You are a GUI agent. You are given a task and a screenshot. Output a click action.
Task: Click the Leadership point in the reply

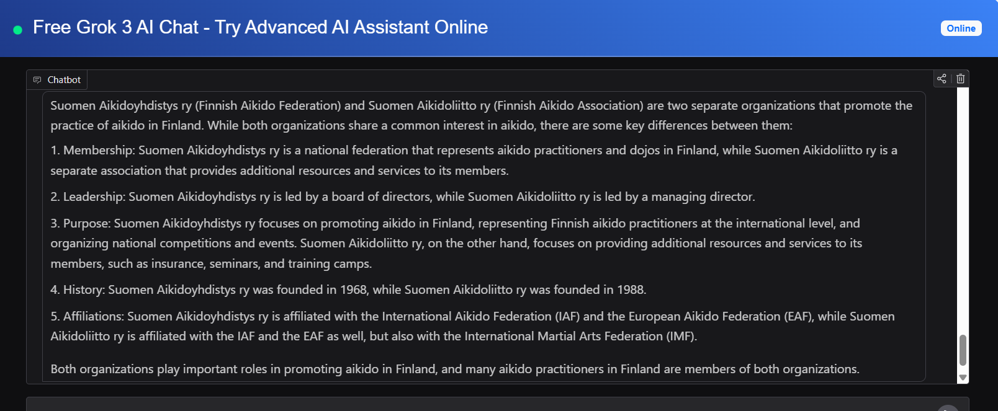(x=402, y=197)
